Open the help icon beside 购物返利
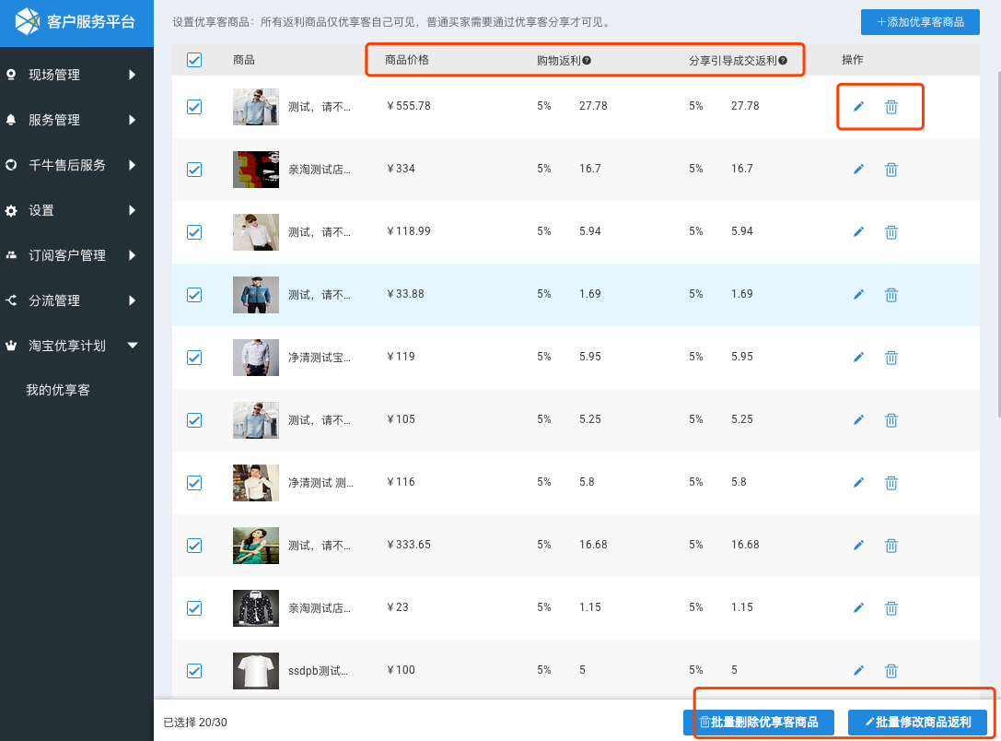 [587, 61]
